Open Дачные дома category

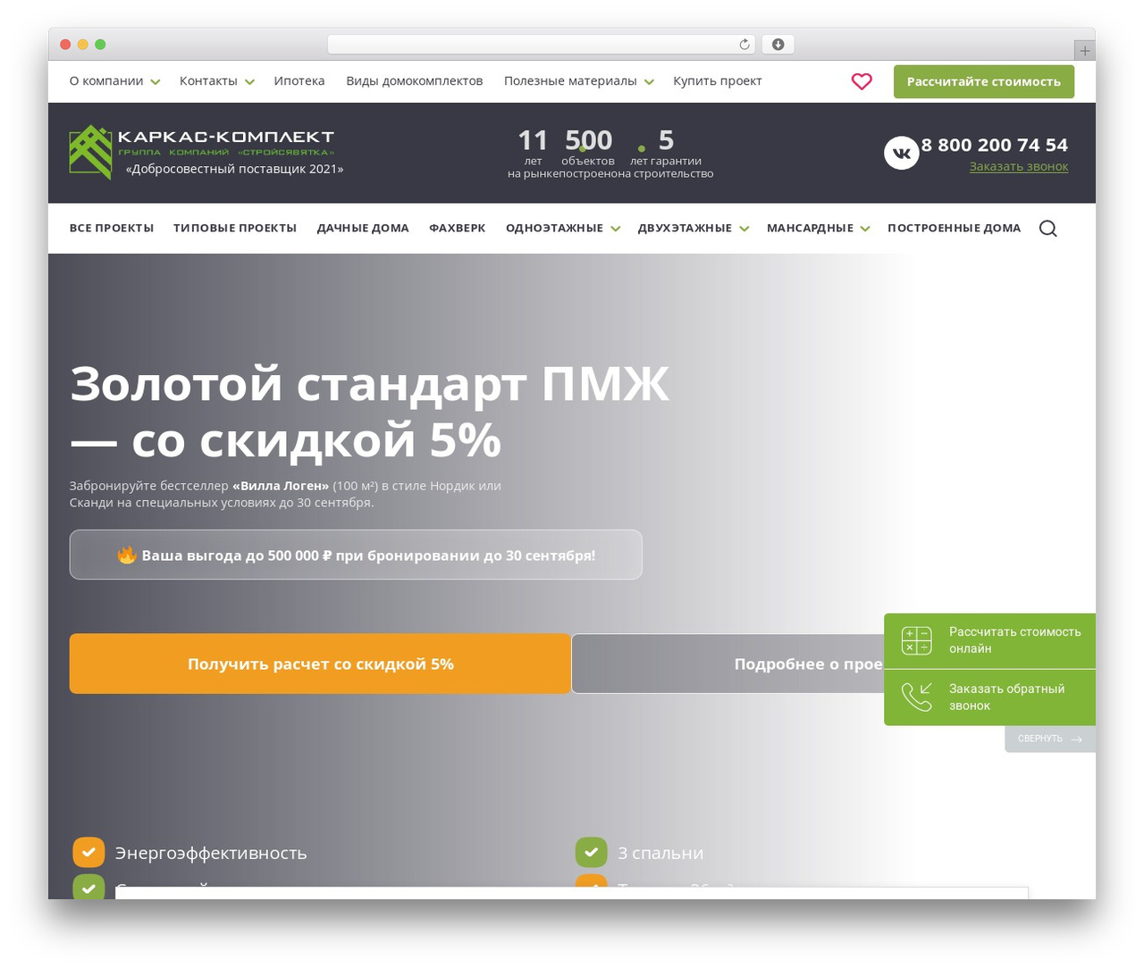click(x=363, y=229)
